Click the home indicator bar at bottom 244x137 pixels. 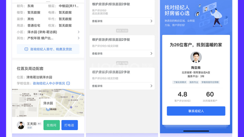coord(196,131)
